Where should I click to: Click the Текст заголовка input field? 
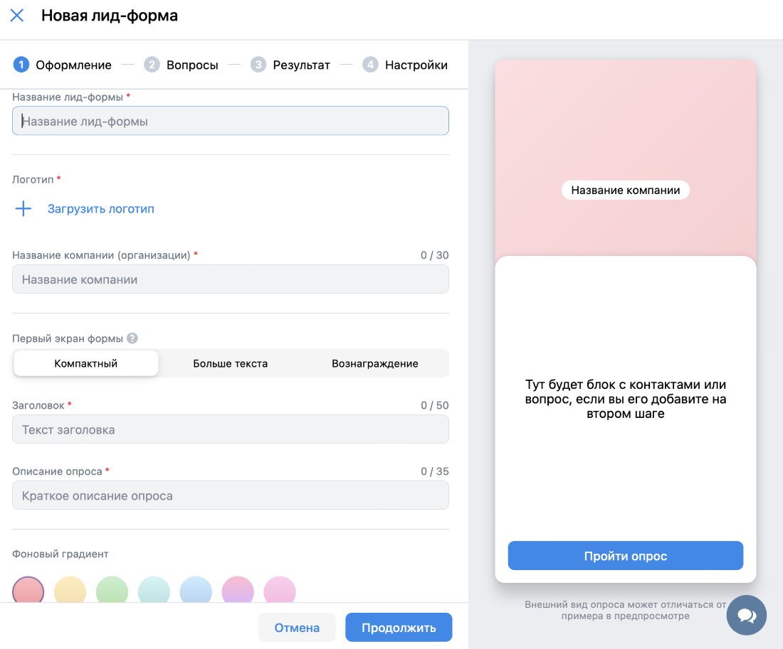[x=231, y=430]
